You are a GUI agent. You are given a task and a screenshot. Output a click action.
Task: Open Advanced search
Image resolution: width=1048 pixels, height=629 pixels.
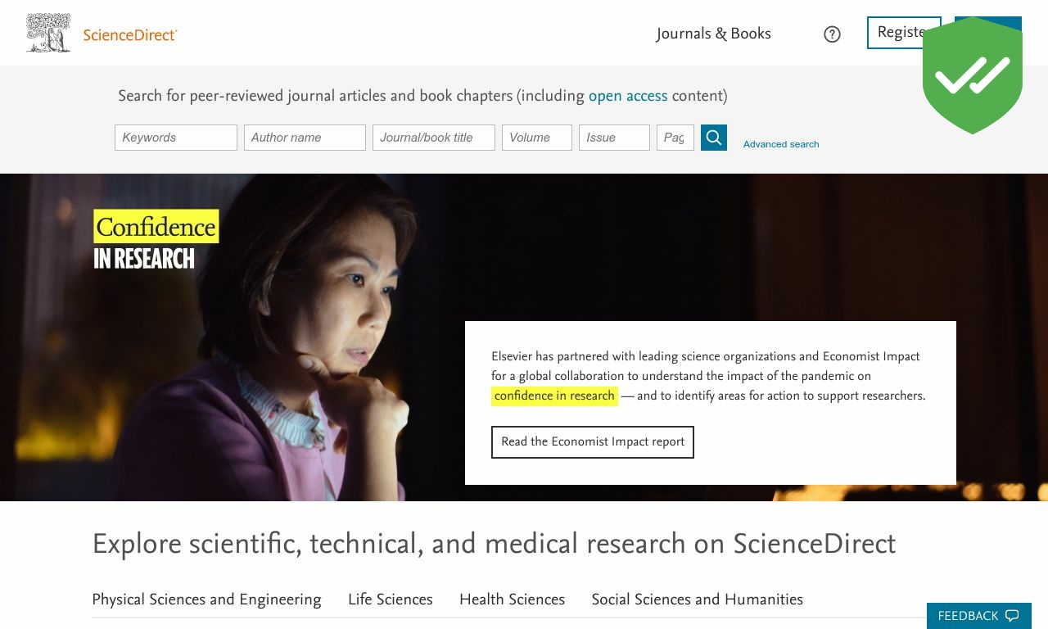781,144
